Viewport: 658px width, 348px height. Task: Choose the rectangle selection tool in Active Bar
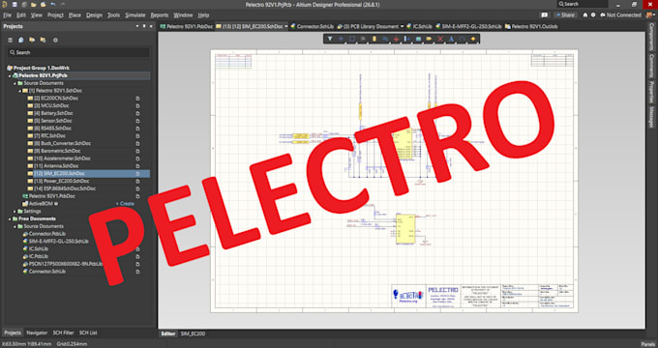pos(352,39)
